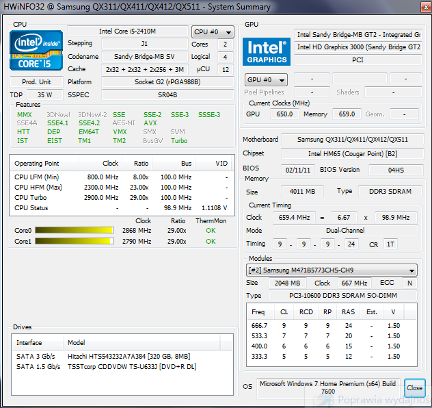Click the 35 W TDP field
The width and height of the screenshot is (432, 408).
(x=45, y=95)
